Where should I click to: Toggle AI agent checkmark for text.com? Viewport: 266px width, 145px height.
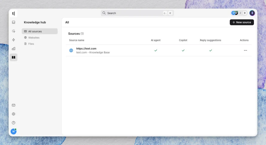click(x=156, y=50)
